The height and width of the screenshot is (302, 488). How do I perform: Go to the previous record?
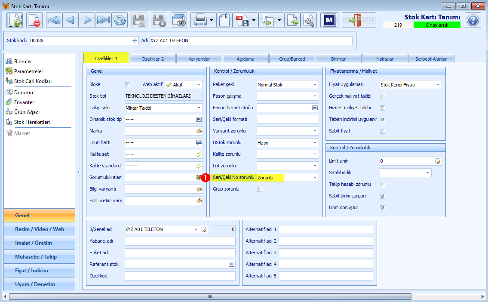click(x=71, y=21)
